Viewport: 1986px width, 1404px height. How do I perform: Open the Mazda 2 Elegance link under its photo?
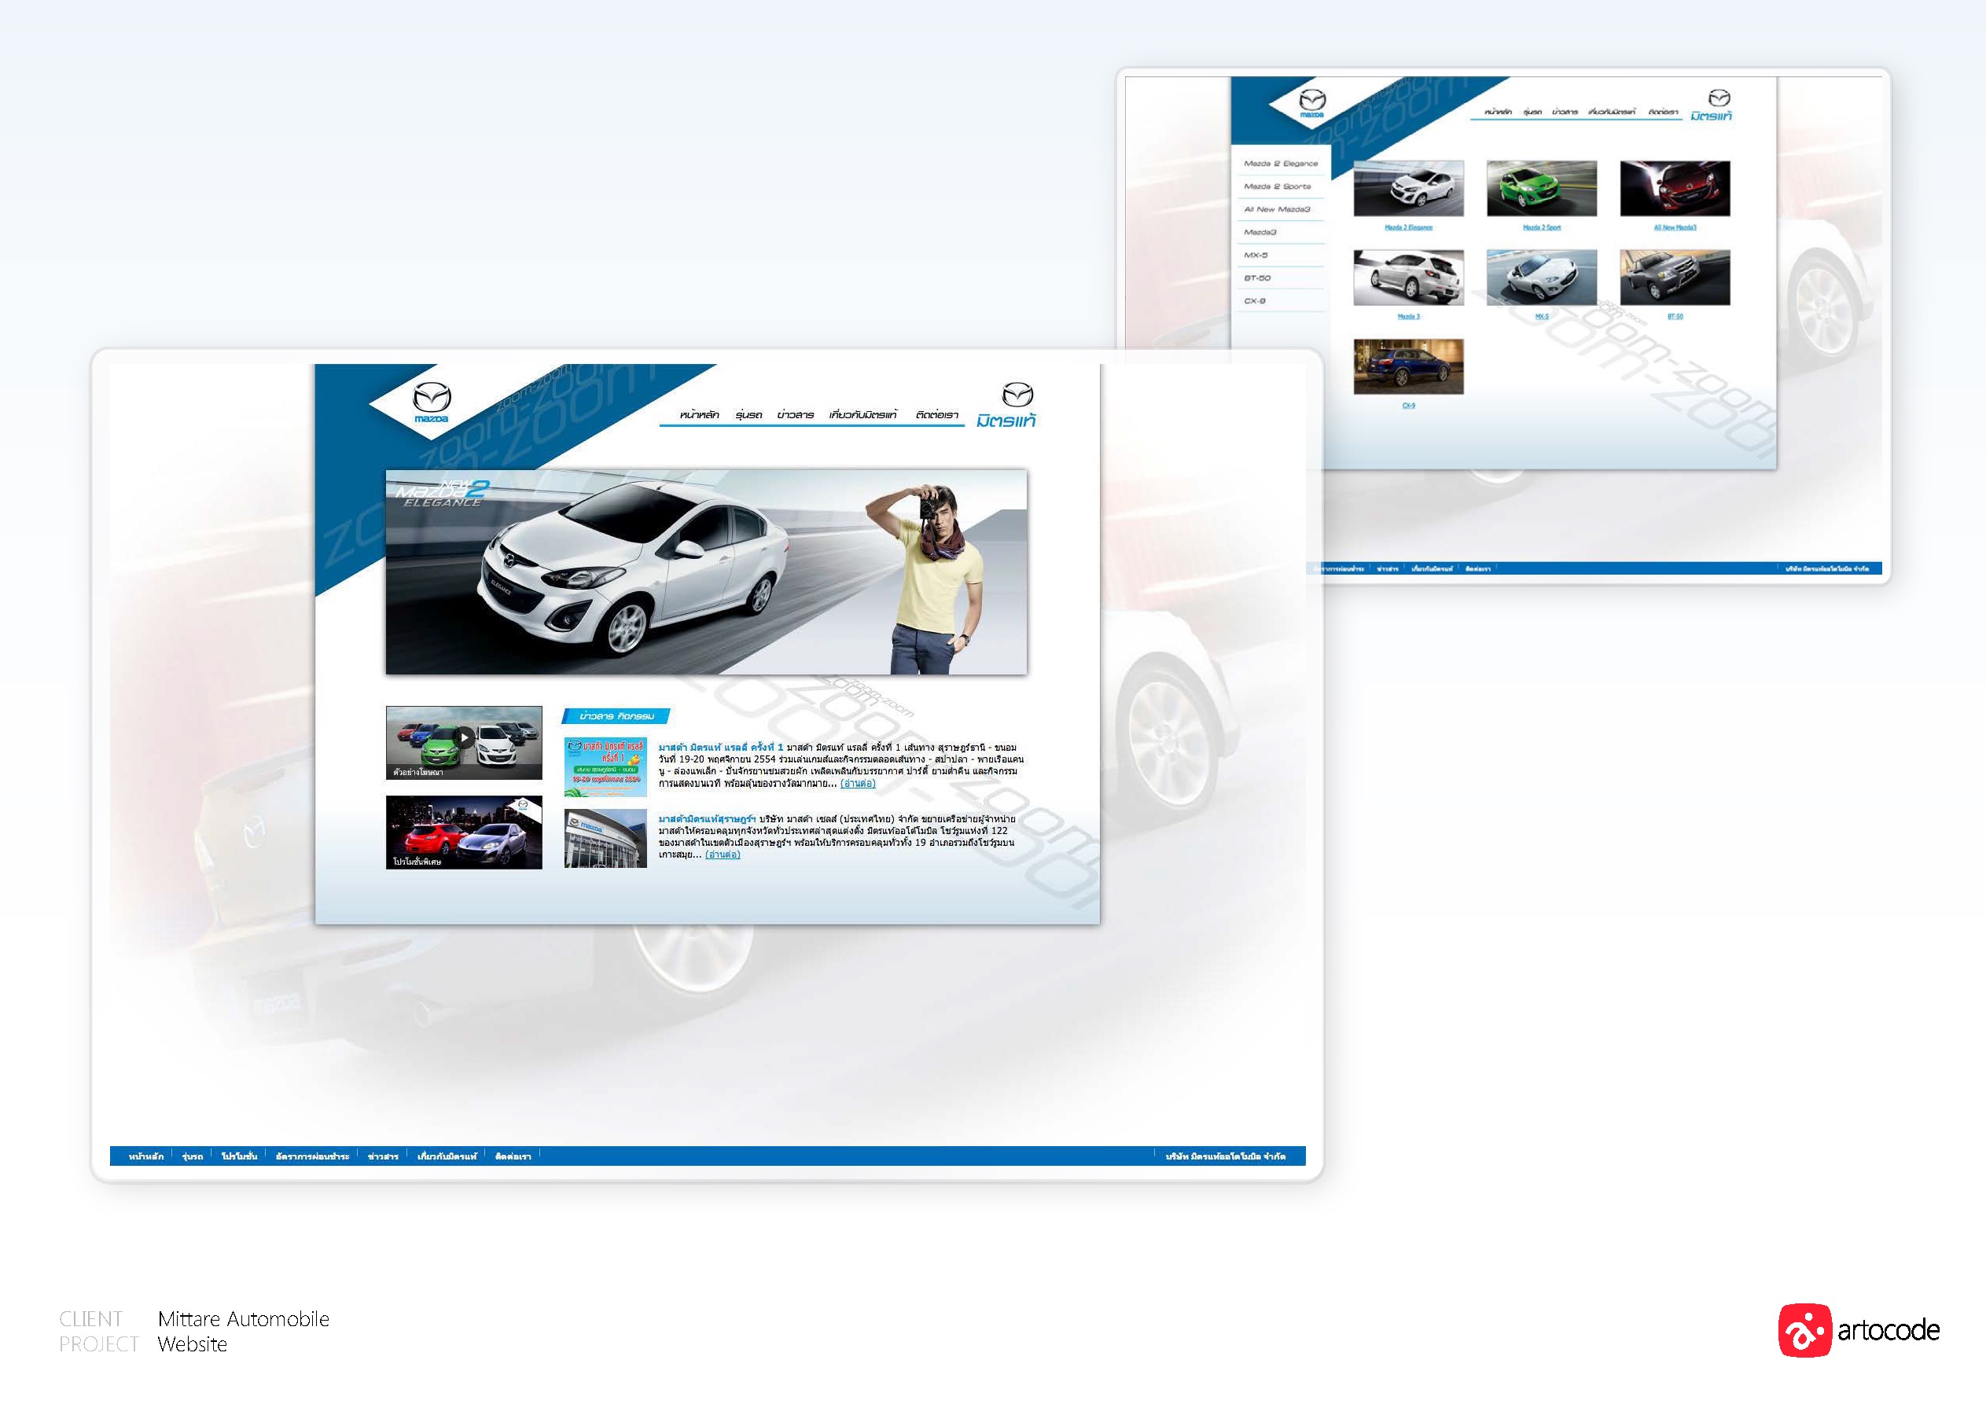(x=1408, y=227)
